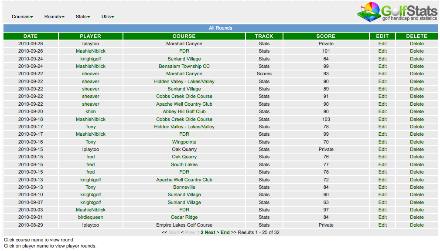Edit the 2010-09-26 FDR round
This screenshot has width=440, height=251.
[x=382, y=51]
